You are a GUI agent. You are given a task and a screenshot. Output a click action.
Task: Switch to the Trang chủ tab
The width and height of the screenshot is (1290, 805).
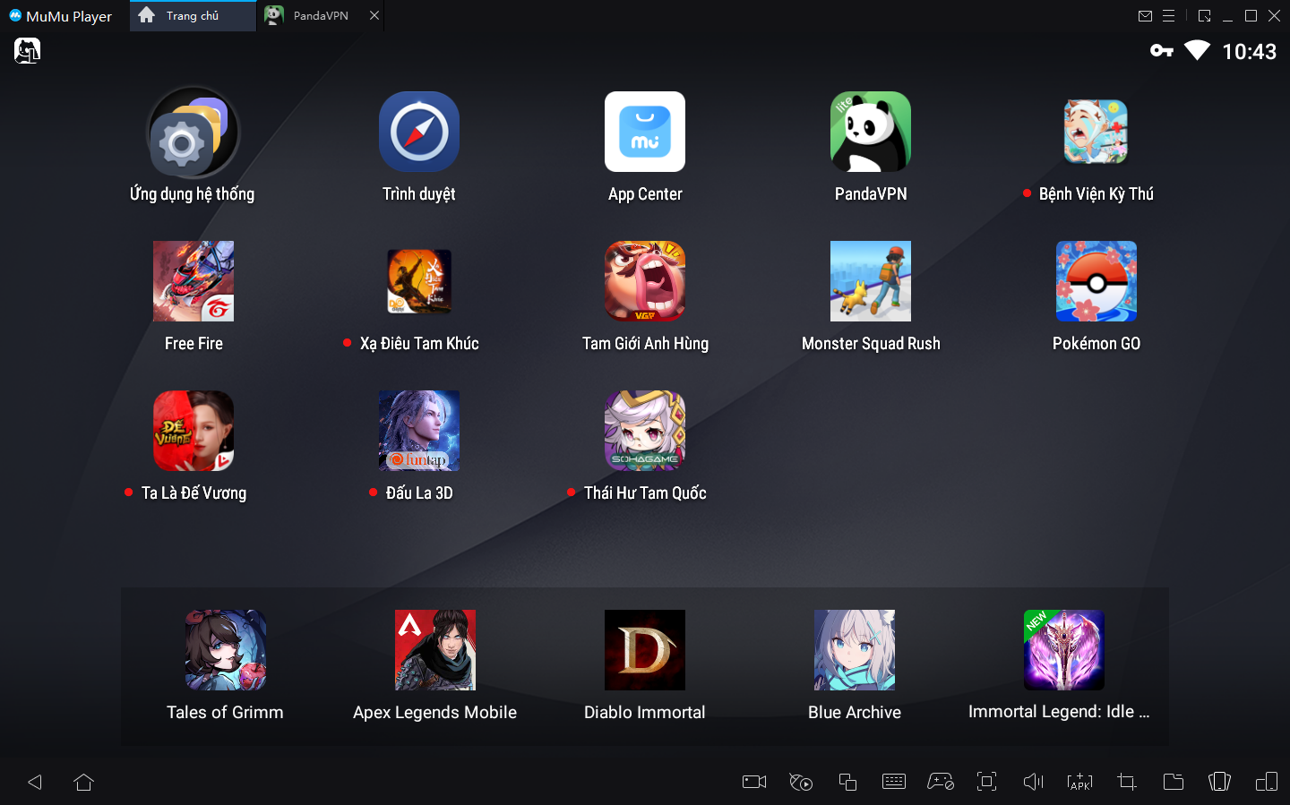(x=192, y=16)
